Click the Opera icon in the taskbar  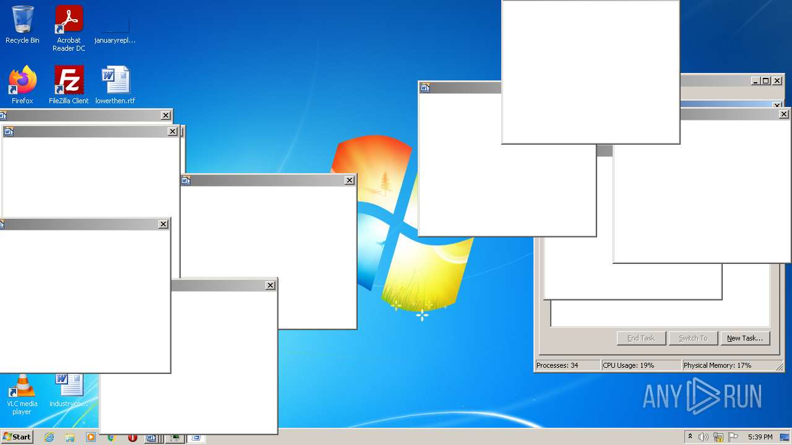(132, 437)
